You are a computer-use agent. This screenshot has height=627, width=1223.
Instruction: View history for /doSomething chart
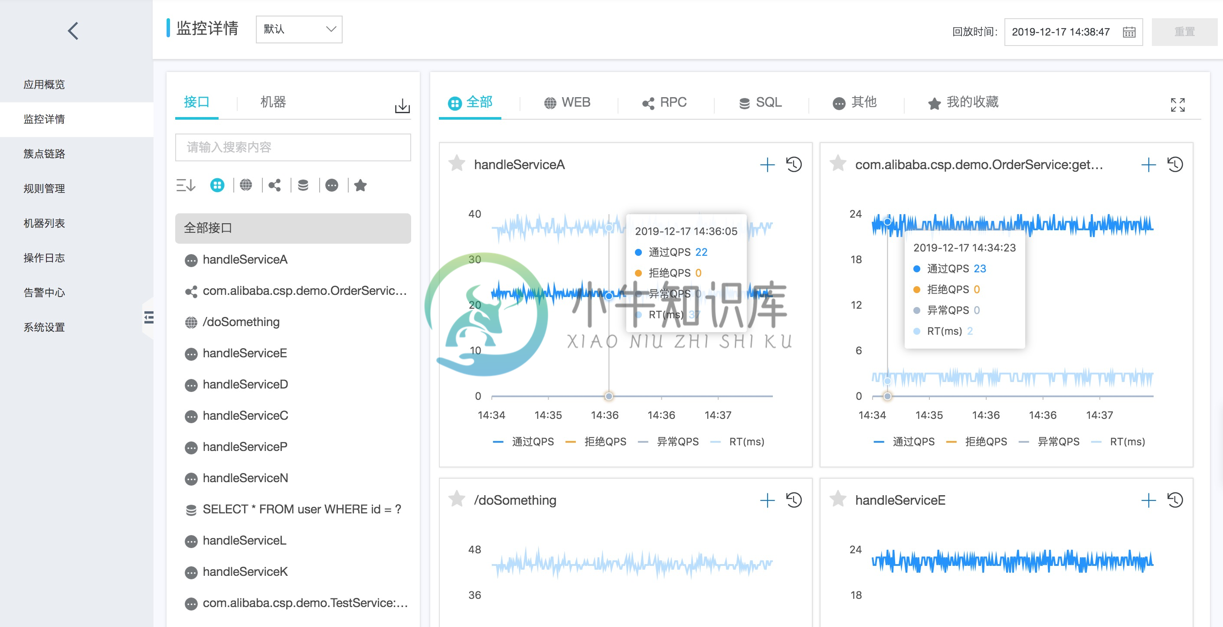click(794, 500)
